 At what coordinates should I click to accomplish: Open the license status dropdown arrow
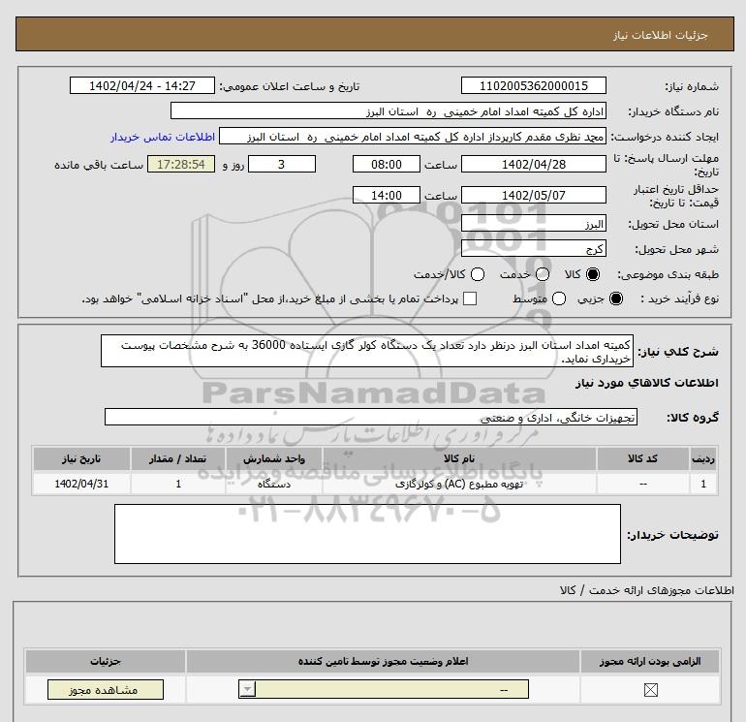pyautogui.click(x=248, y=689)
